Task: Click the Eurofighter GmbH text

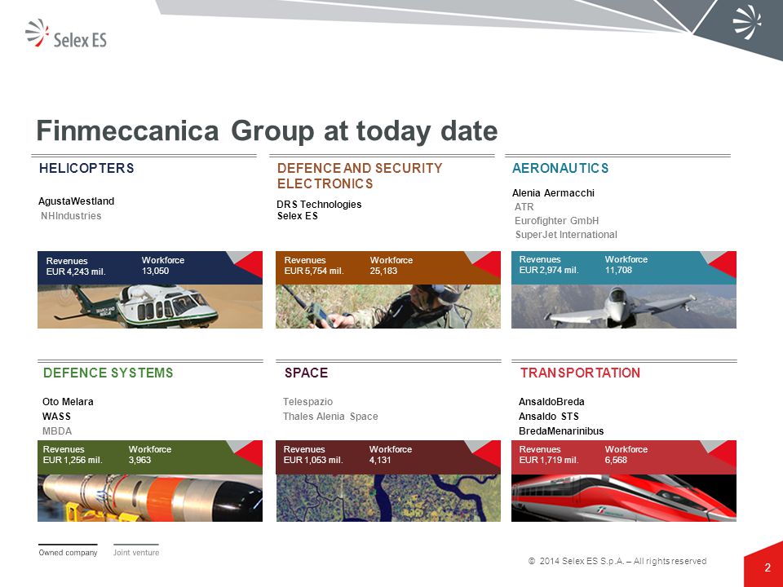Action: point(557,221)
